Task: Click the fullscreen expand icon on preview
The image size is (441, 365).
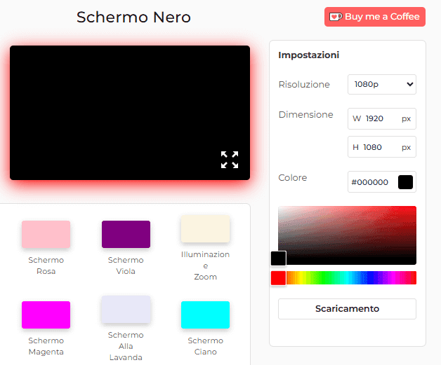Action: (x=229, y=160)
